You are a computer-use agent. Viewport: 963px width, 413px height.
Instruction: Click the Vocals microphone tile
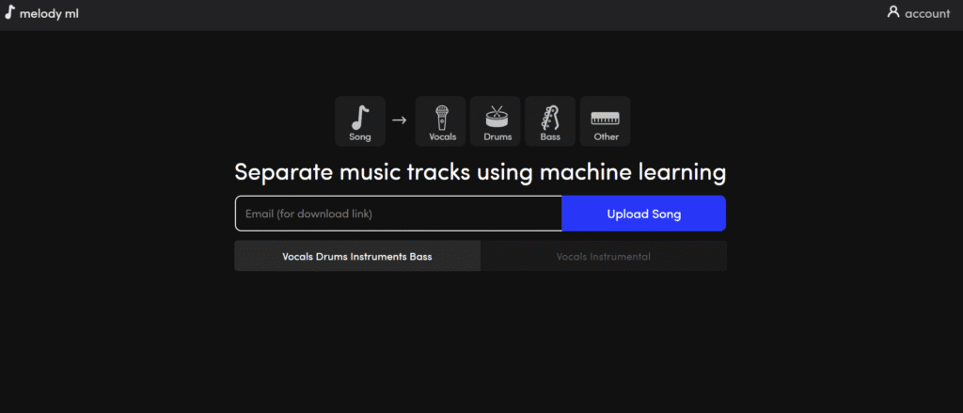point(440,121)
